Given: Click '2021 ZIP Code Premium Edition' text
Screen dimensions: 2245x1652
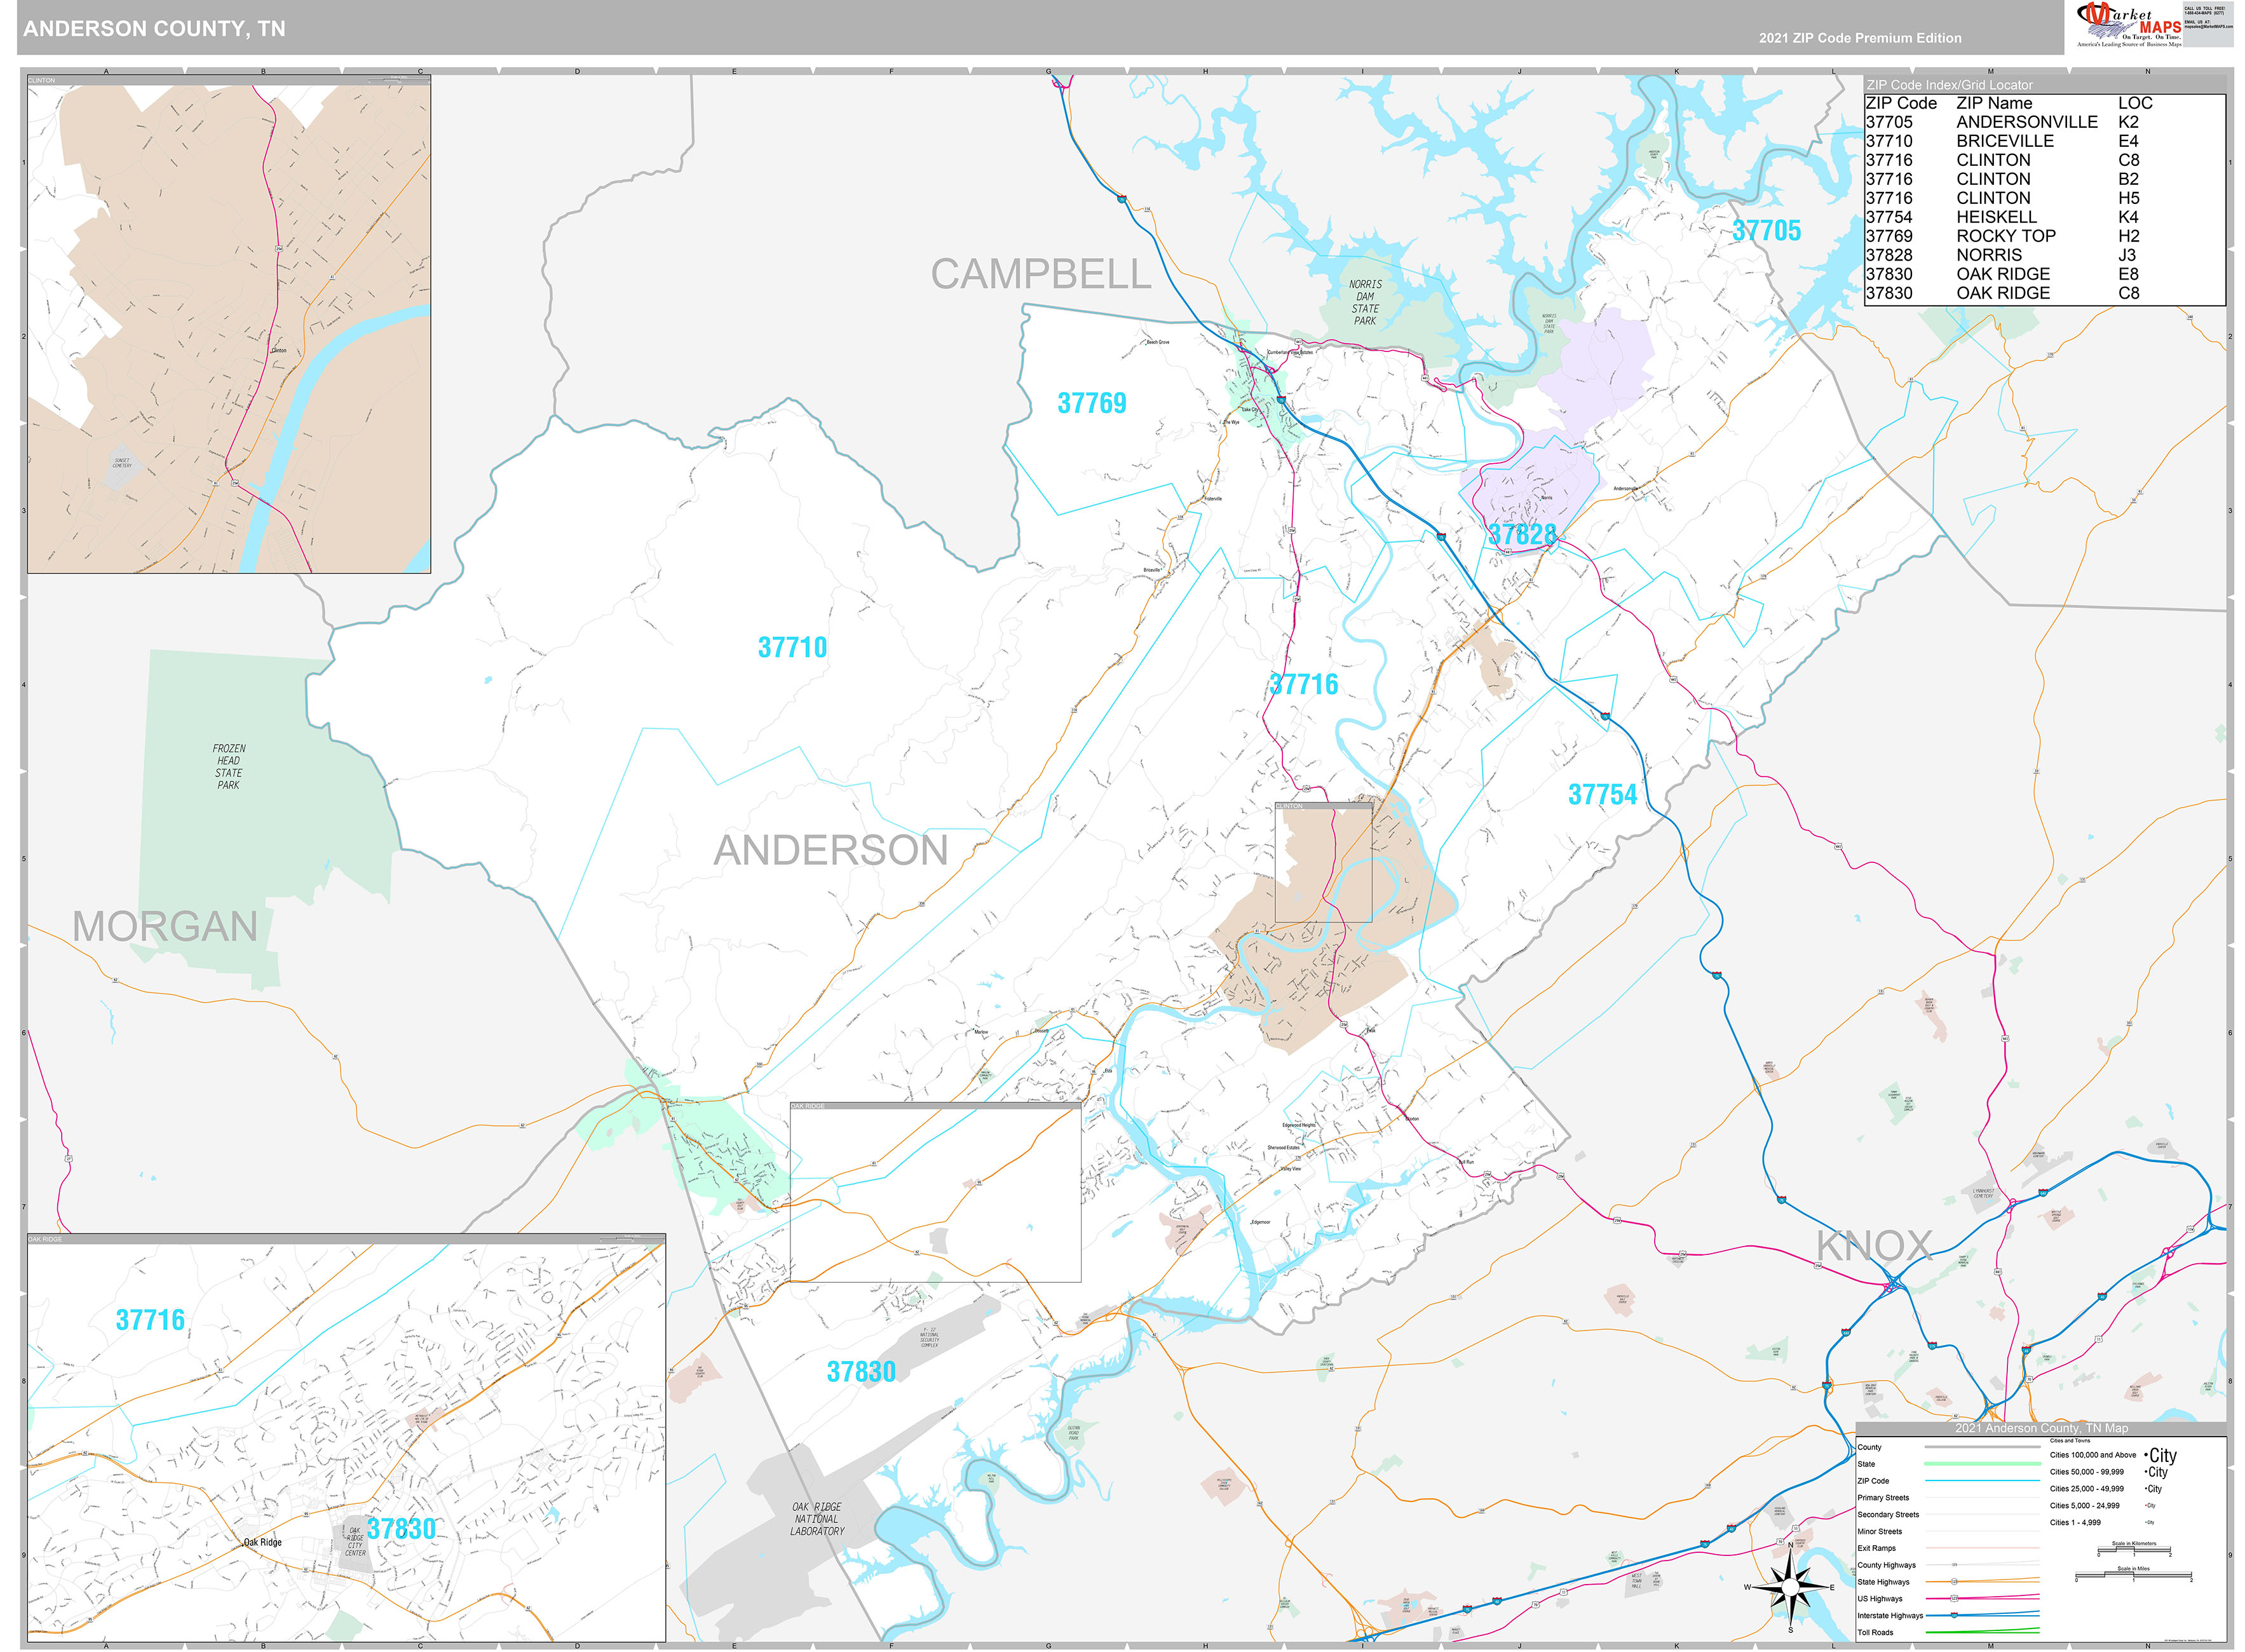Looking at the screenshot, I should pos(1860,38).
